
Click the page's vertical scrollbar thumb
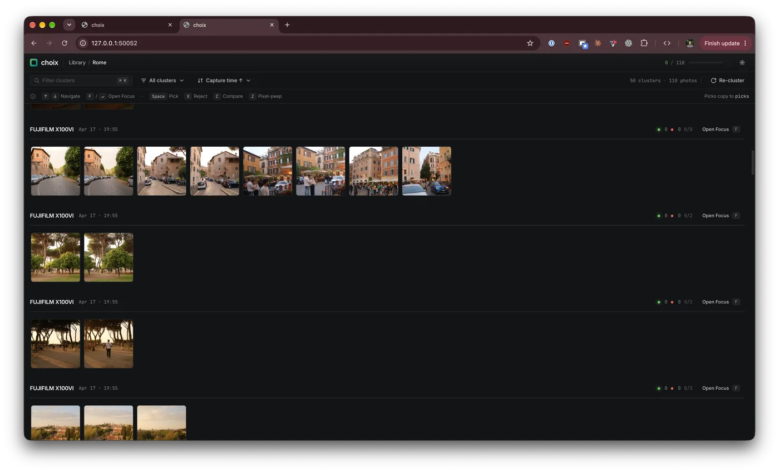tap(752, 162)
